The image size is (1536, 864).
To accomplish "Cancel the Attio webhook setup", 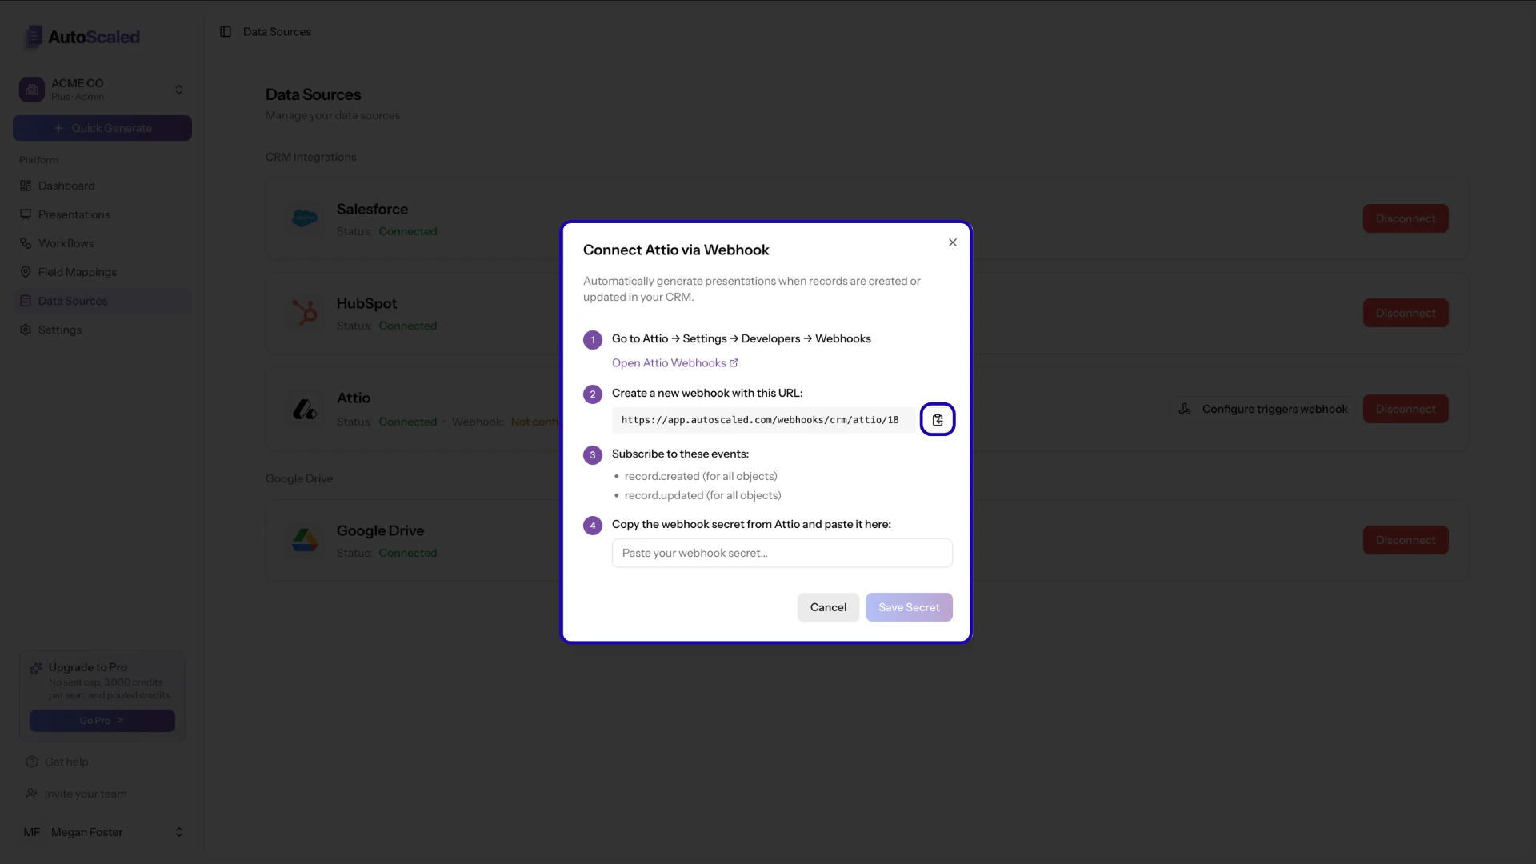I will click(x=827, y=607).
